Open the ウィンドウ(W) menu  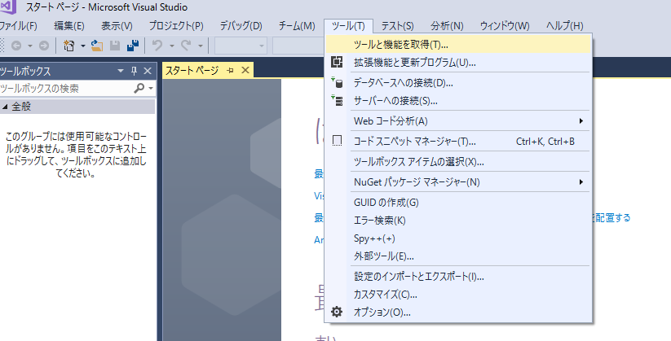coord(505,26)
